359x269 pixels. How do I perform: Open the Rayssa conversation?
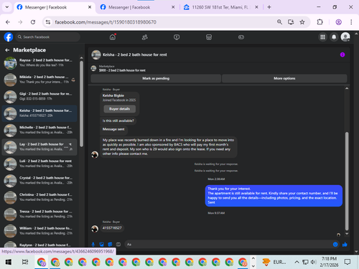39,62
